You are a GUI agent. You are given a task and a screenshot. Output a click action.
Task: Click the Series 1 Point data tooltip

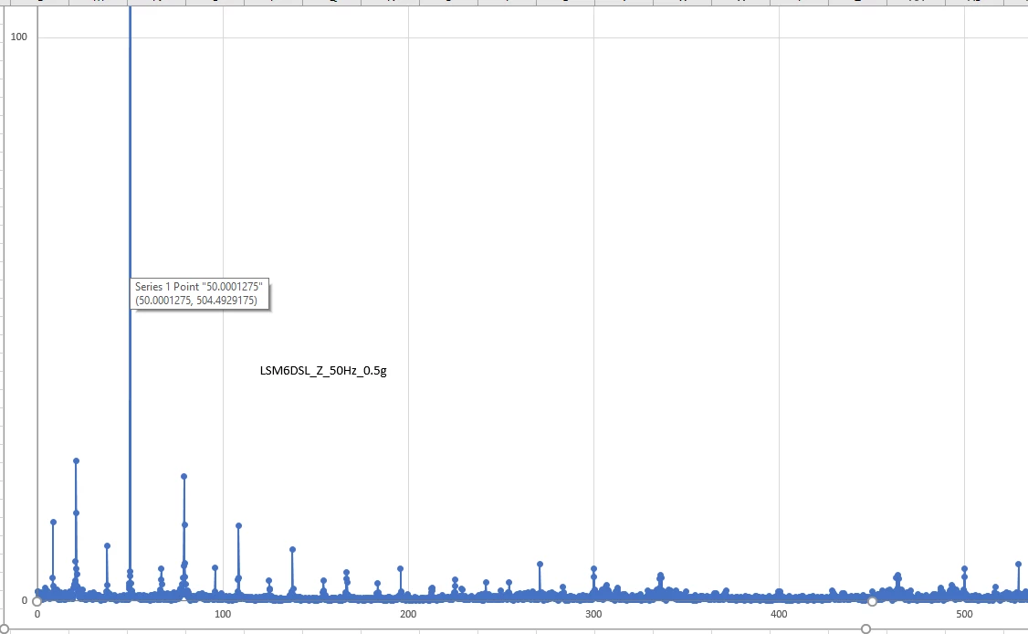[x=199, y=293]
